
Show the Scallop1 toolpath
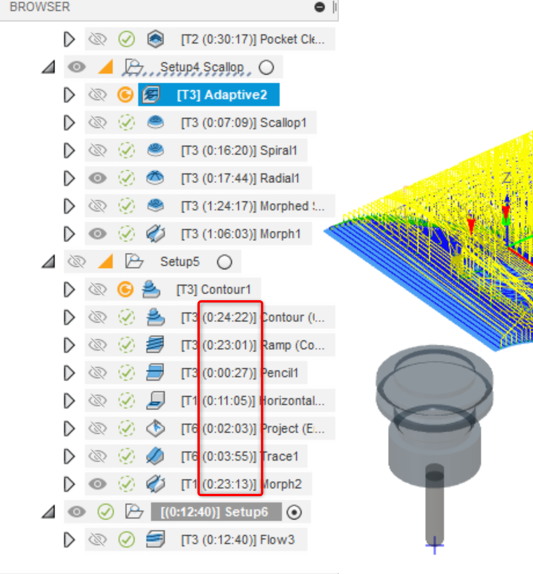[x=98, y=122]
